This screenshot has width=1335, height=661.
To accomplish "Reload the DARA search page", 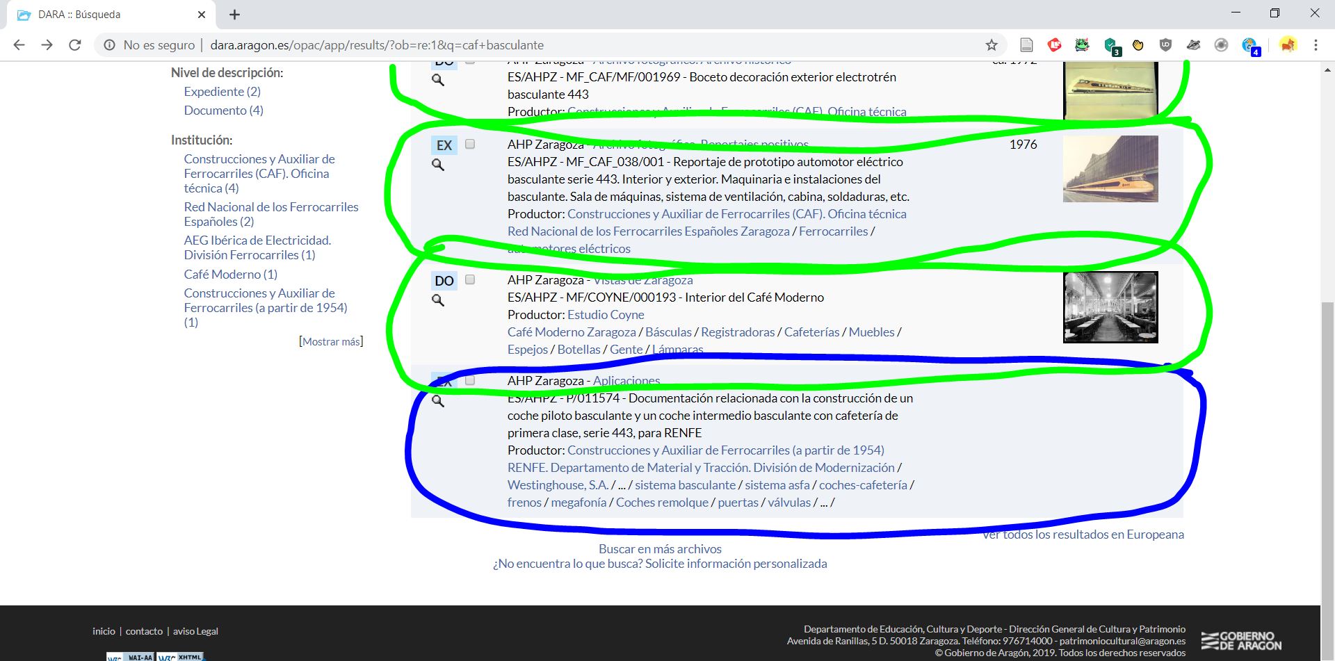I will [x=75, y=45].
